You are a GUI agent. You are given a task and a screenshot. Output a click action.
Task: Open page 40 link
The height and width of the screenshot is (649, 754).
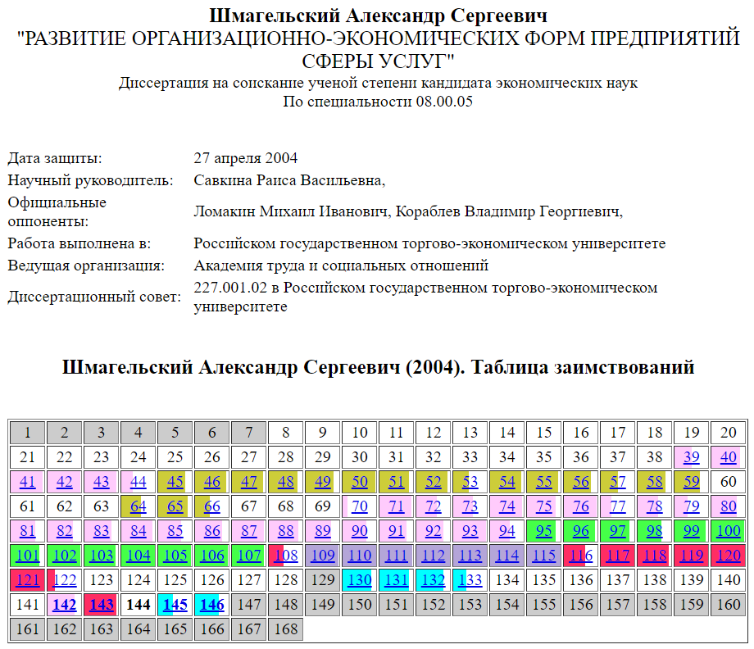728,456
